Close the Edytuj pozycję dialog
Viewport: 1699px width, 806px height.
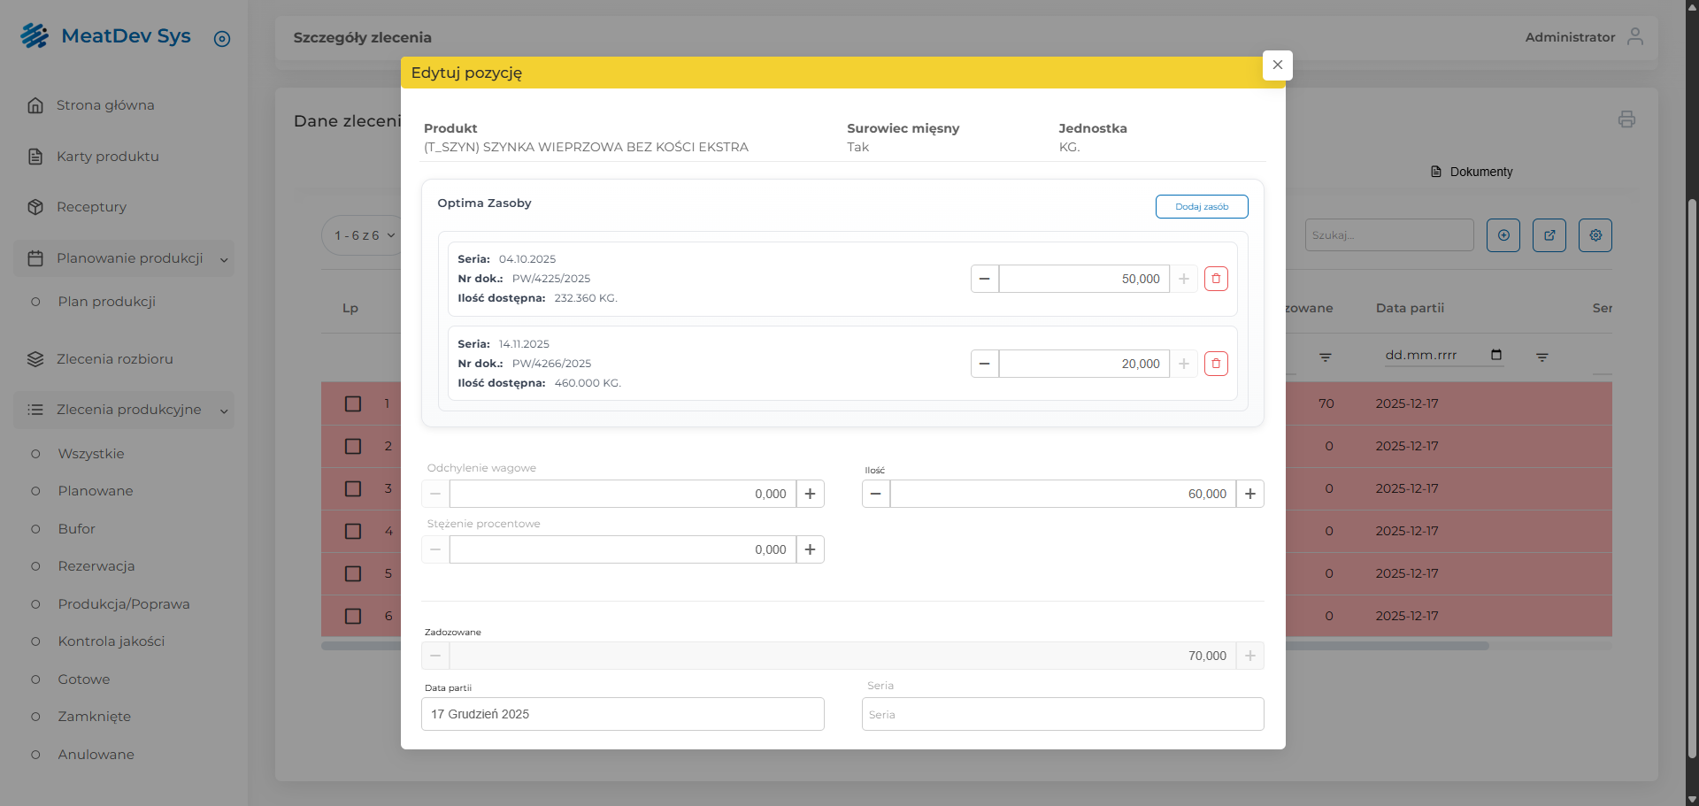[x=1277, y=65]
